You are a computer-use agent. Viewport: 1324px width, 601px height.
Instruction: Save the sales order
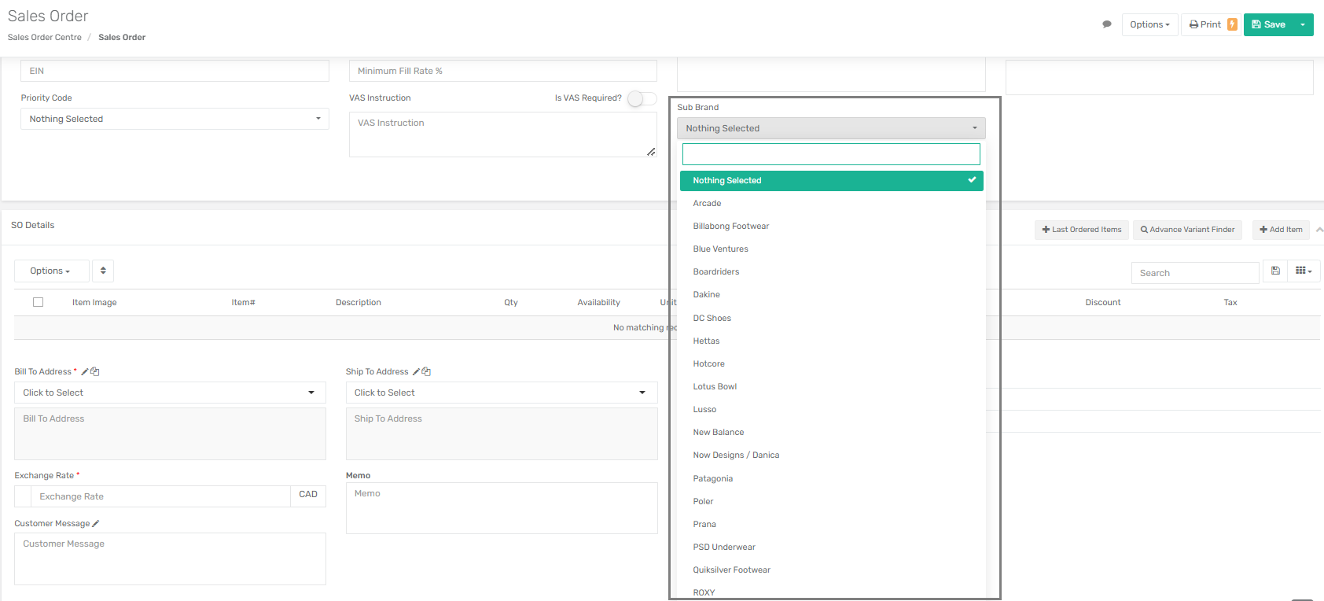tap(1268, 24)
